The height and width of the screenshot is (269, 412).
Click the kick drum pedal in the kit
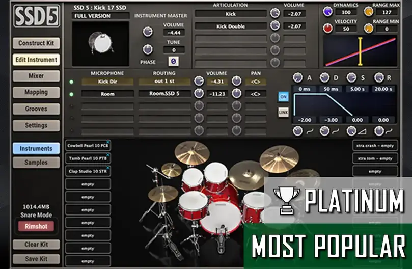pos(221,240)
